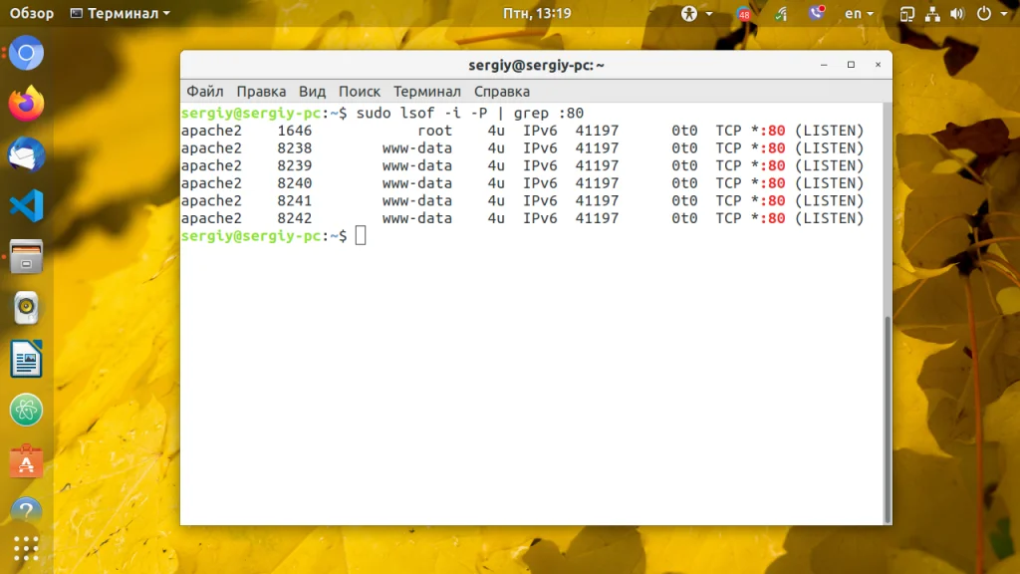Click the PID 8240 in output
Screen dimensions: 1020x574
(x=295, y=183)
